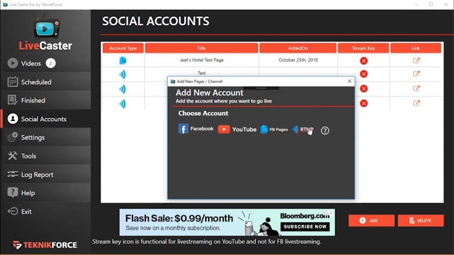
Task: Select the 'Test' title cell
Action: tap(202, 73)
